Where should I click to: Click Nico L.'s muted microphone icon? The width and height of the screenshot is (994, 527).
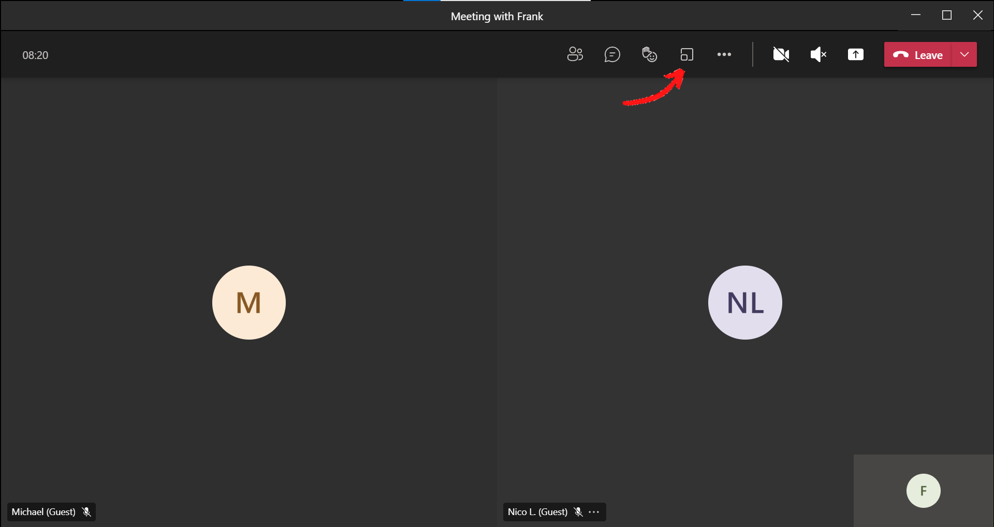(x=578, y=512)
